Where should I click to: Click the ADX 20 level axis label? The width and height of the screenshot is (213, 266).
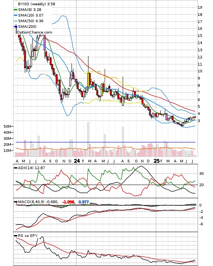pyautogui.click(x=201, y=185)
